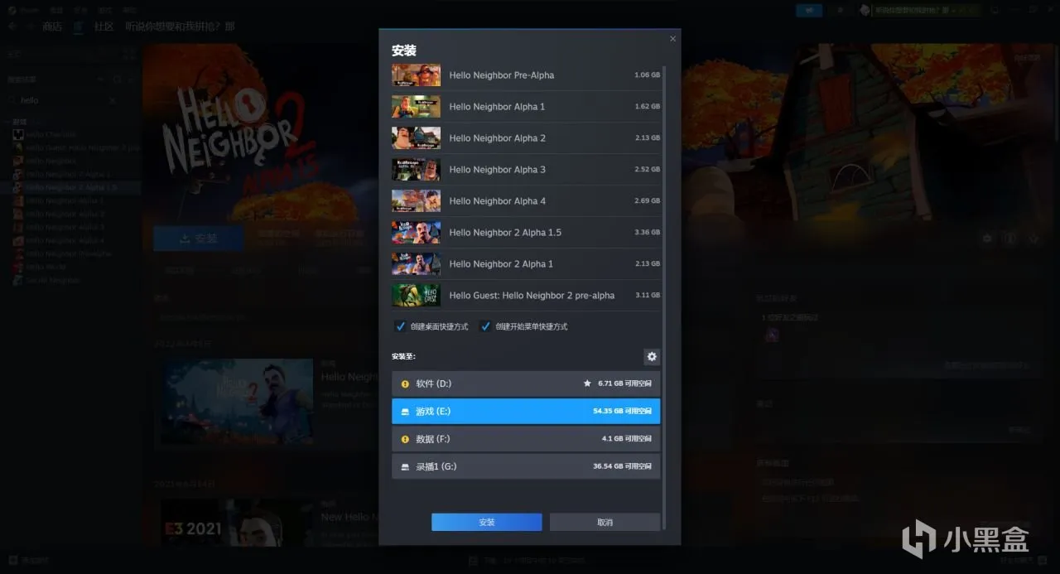Select drive 软件 (D:) as install location
The height and width of the screenshot is (574, 1060).
pos(526,383)
